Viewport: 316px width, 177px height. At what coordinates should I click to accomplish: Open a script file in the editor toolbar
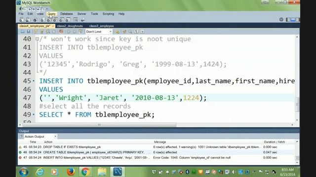23,31
